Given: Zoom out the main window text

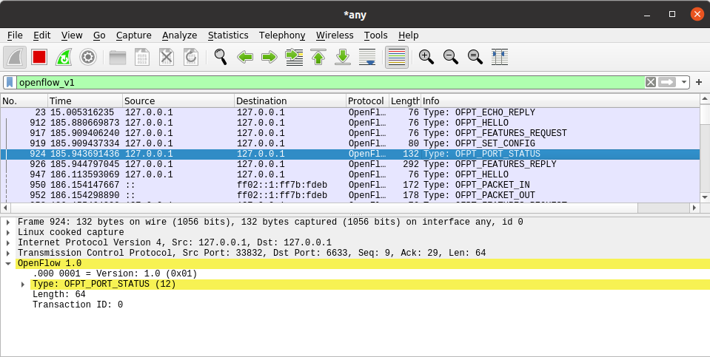Looking at the screenshot, I should tap(451, 57).
